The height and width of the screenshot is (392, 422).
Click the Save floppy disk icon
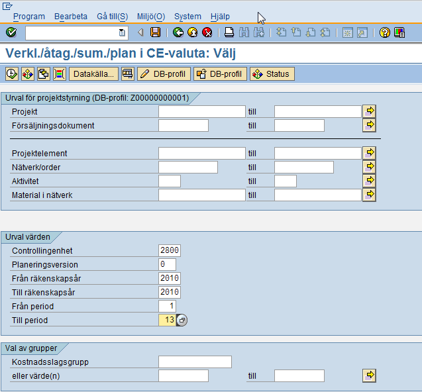[155, 32]
